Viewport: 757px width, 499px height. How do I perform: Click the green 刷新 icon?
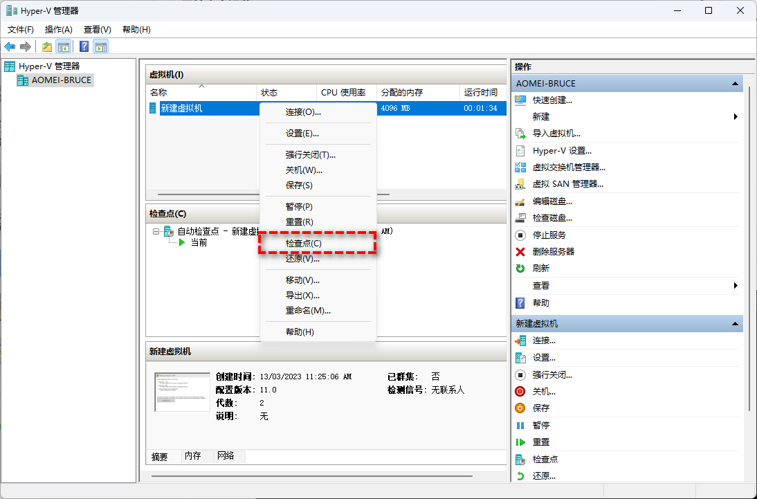tap(520, 268)
